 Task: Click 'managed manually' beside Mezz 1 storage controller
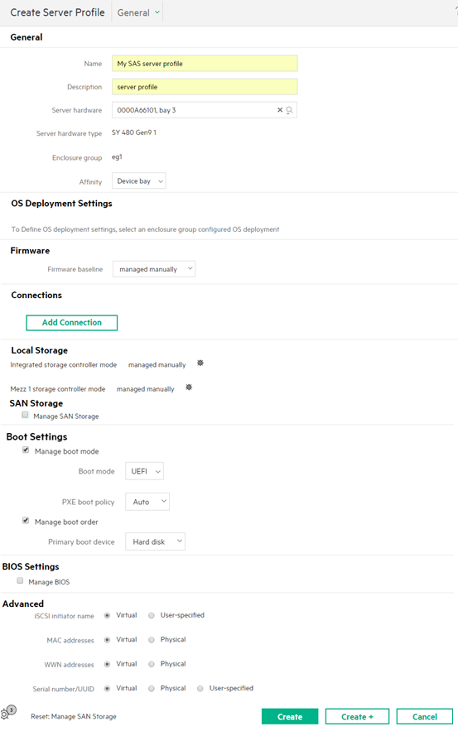[x=146, y=389]
